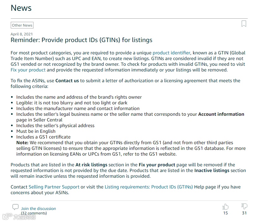The width and height of the screenshot is (273, 222).
Task: Bookmark this news article
Action: [x=244, y=24]
